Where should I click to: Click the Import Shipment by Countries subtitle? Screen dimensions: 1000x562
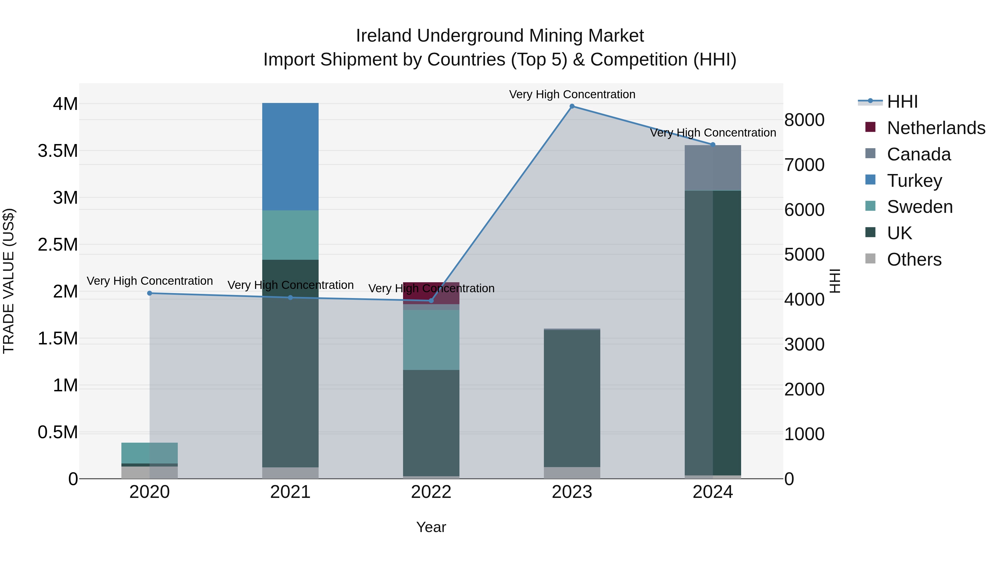[x=500, y=60]
